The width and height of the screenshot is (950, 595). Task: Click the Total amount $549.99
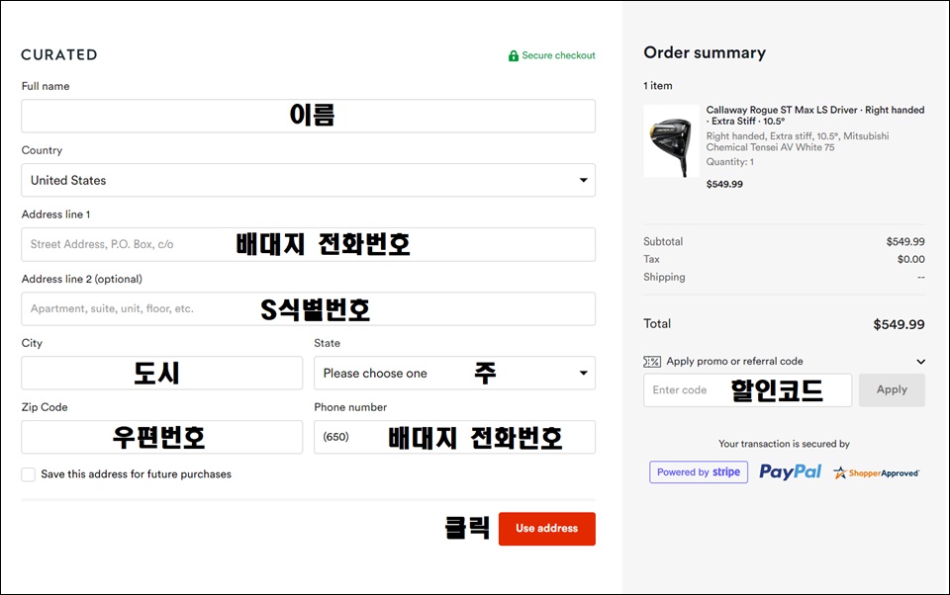click(x=899, y=324)
